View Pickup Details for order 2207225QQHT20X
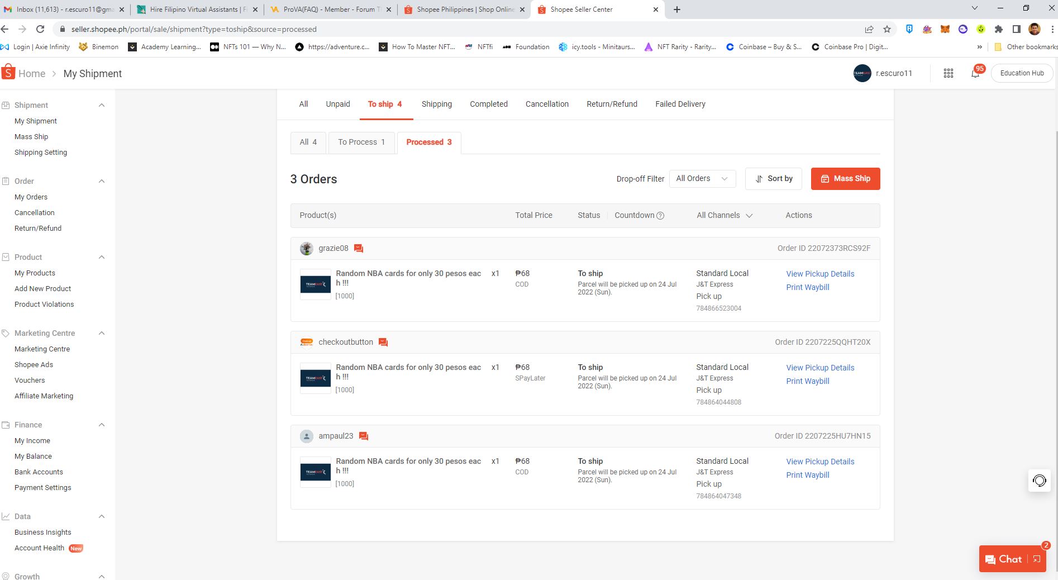 point(820,368)
